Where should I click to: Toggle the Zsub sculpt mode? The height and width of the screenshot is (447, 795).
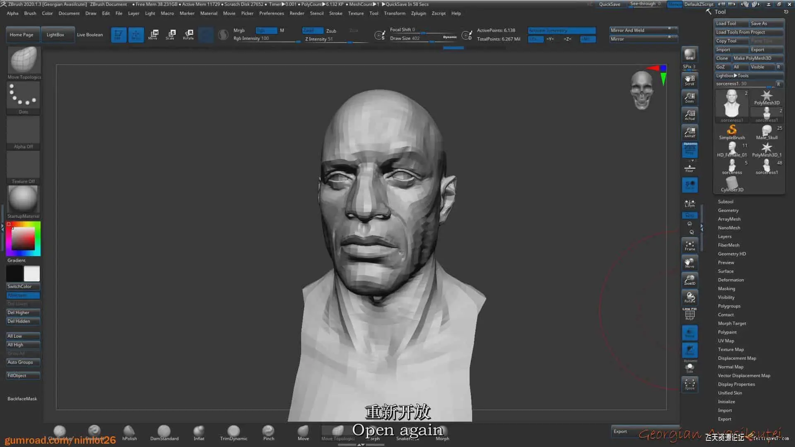tap(331, 31)
